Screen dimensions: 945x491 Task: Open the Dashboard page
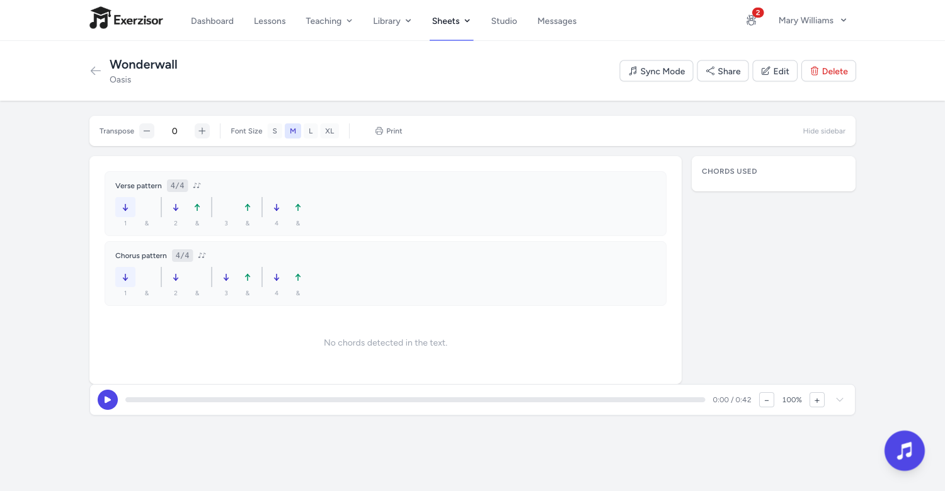click(x=212, y=21)
